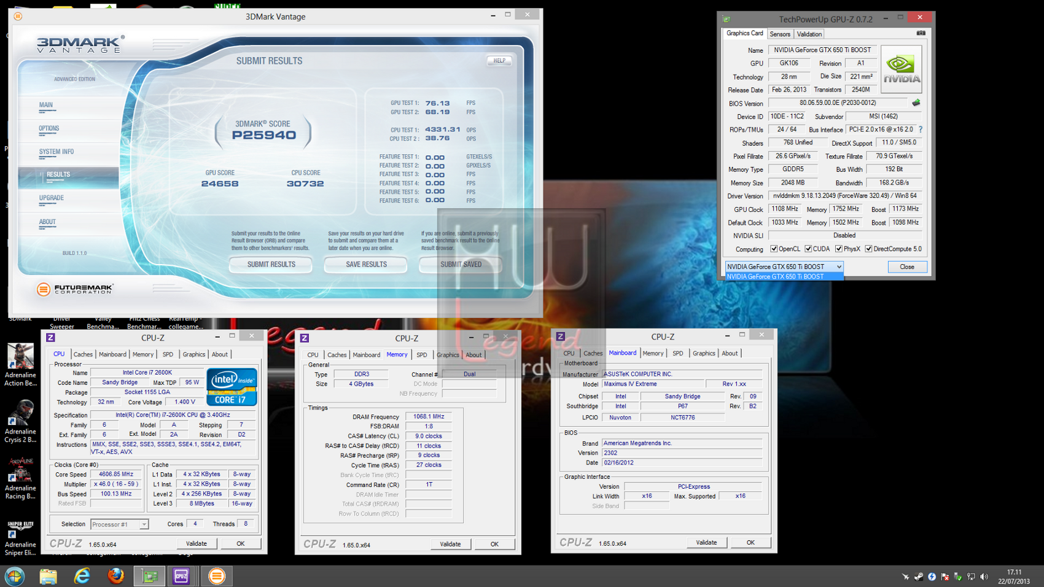Click the Bus Interface question mark in GPU-Z
This screenshot has height=587, width=1044.
click(x=921, y=130)
